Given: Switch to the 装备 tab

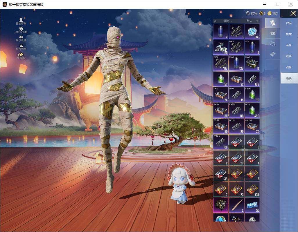Looking at the screenshot, I should pyautogui.click(x=289, y=45).
